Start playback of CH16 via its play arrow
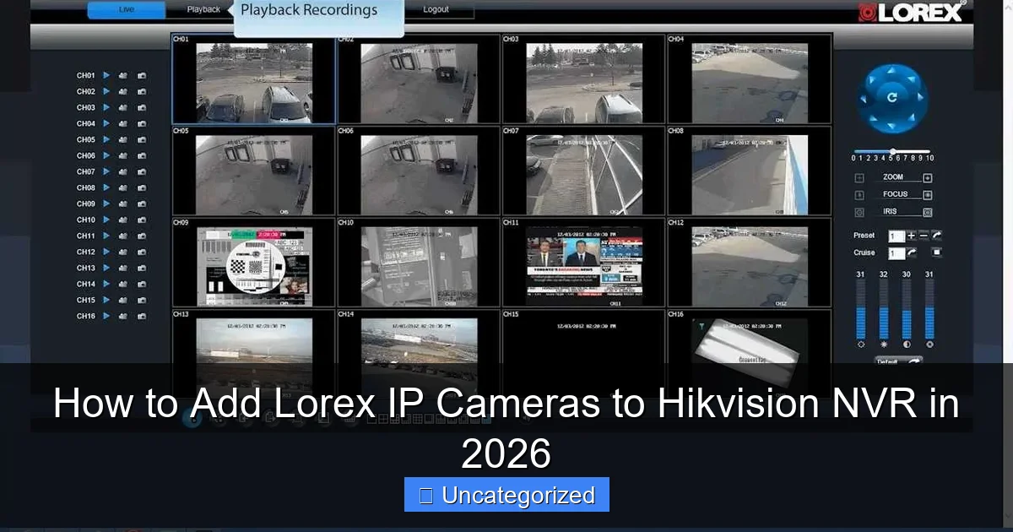The height and width of the screenshot is (532, 1013). pos(106,316)
